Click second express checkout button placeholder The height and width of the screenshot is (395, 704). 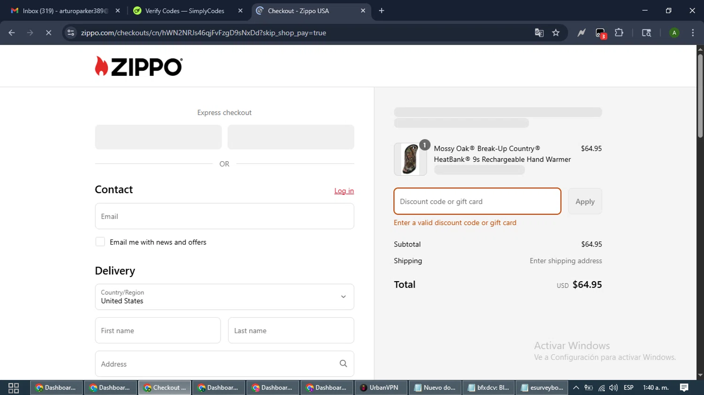click(291, 137)
